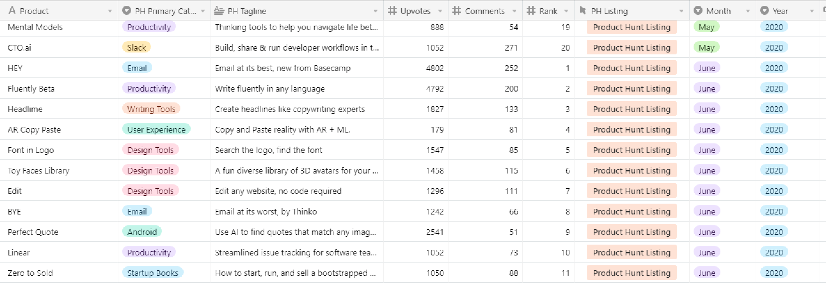Select the User Experience tag for AR Copy Paste

click(156, 130)
